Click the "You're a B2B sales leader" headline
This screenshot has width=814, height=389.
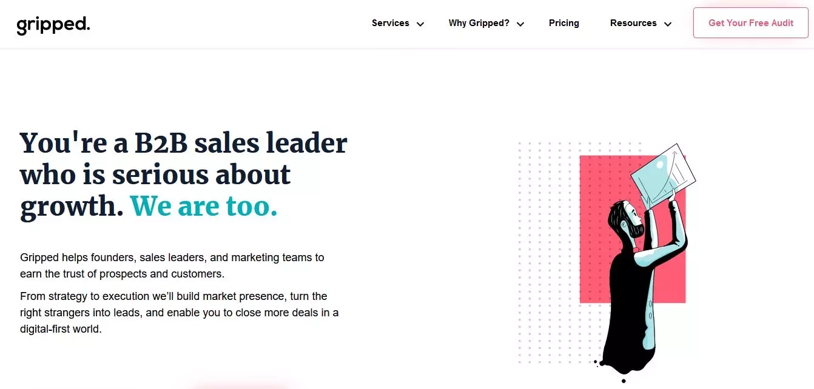pyautogui.click(x=184, y=143)
